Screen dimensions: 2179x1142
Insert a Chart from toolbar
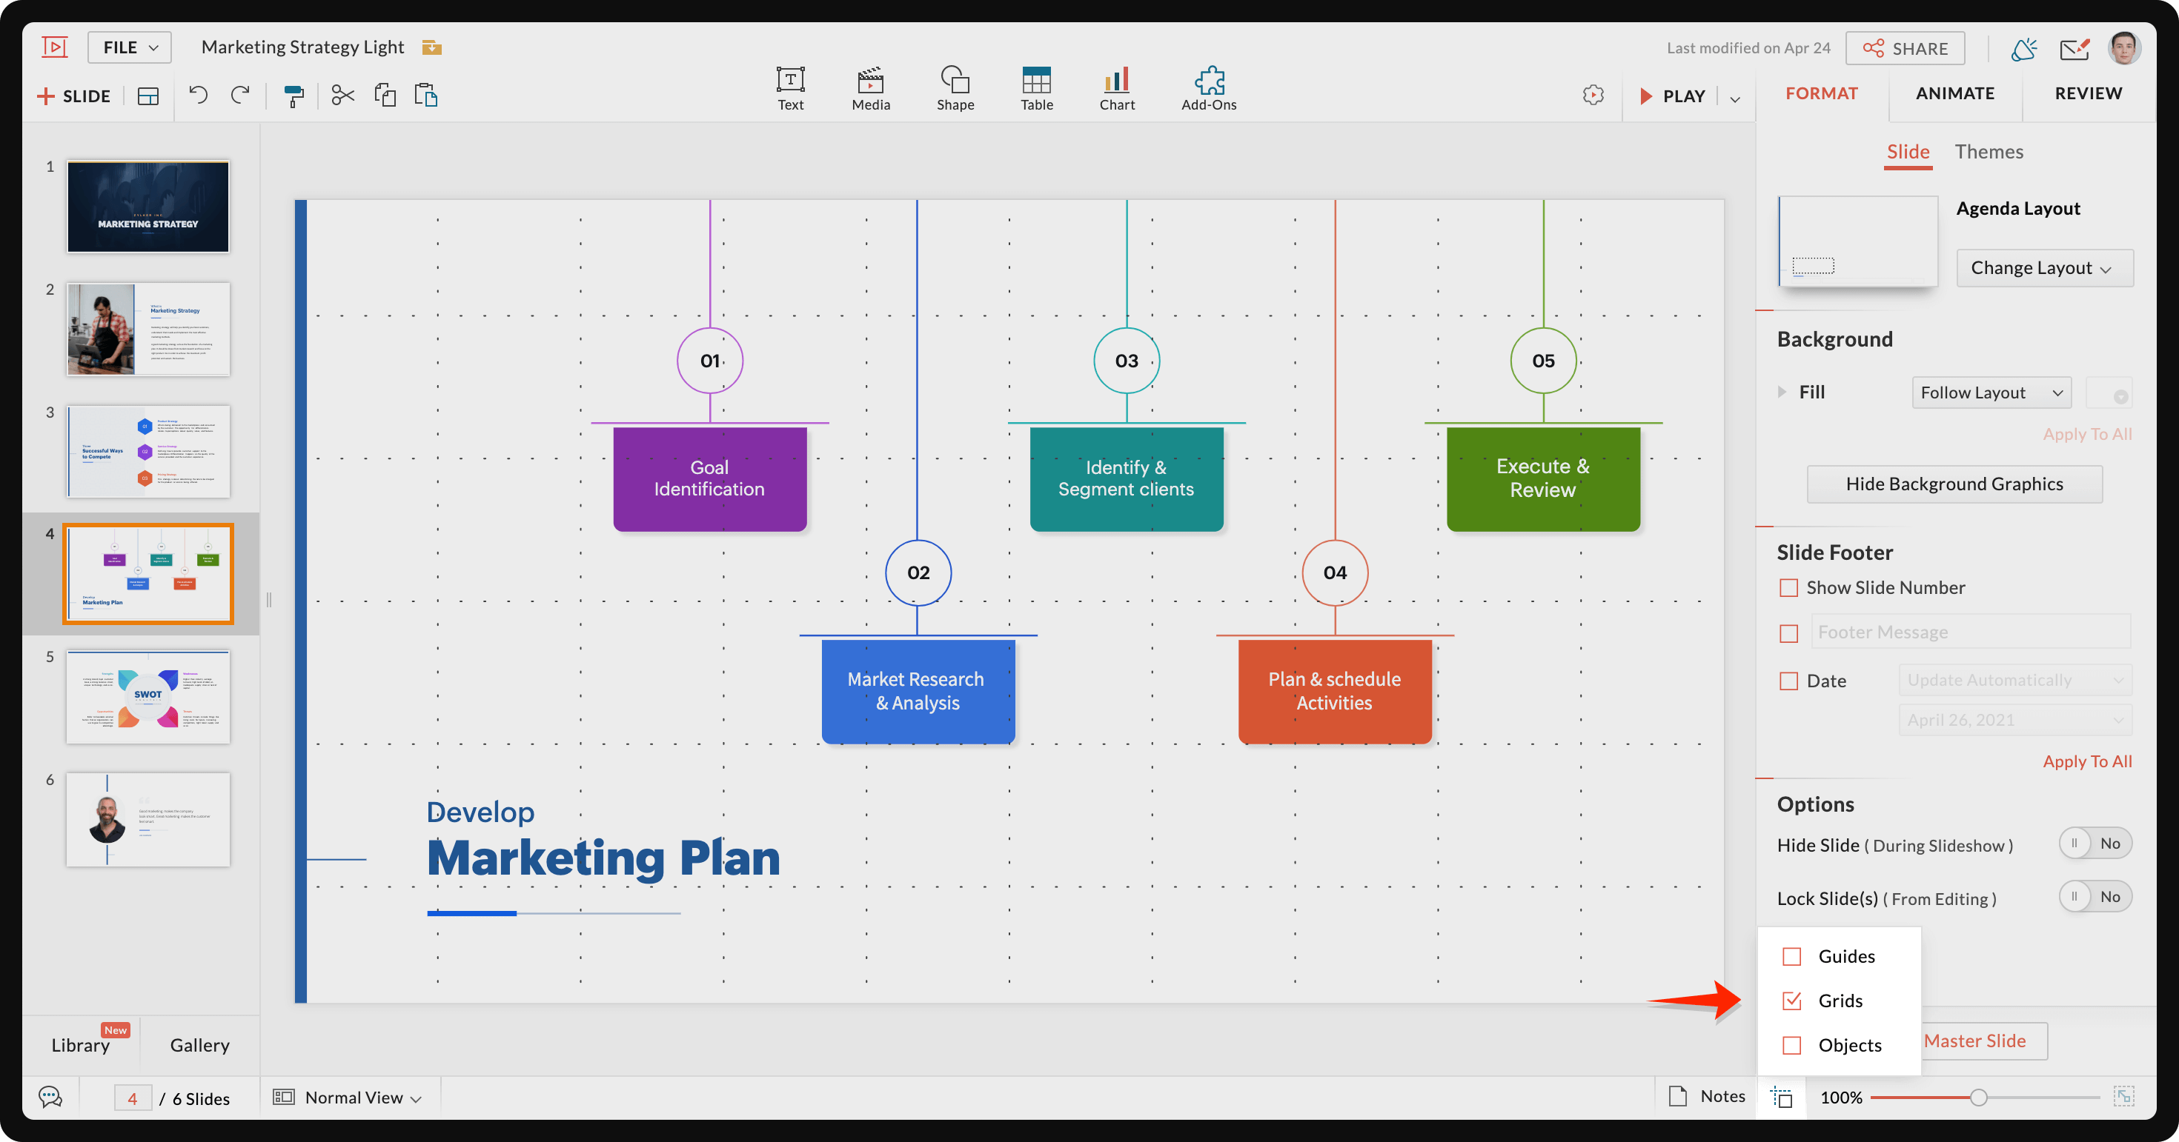coord(1117,89)
